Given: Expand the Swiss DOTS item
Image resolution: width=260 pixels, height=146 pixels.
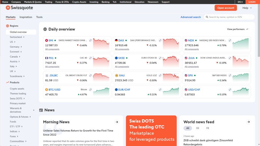Looking at the screenshot, I should pyautogui.click(x=24, y=98).
